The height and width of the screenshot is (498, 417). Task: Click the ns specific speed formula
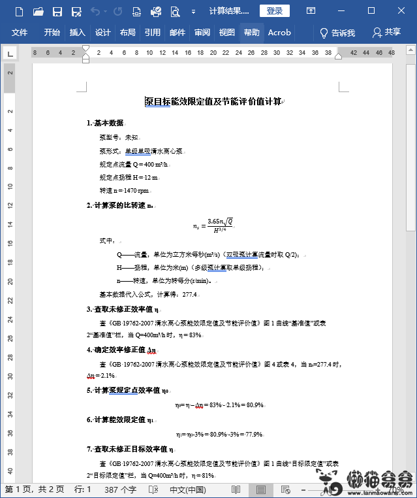click(213, 225)
